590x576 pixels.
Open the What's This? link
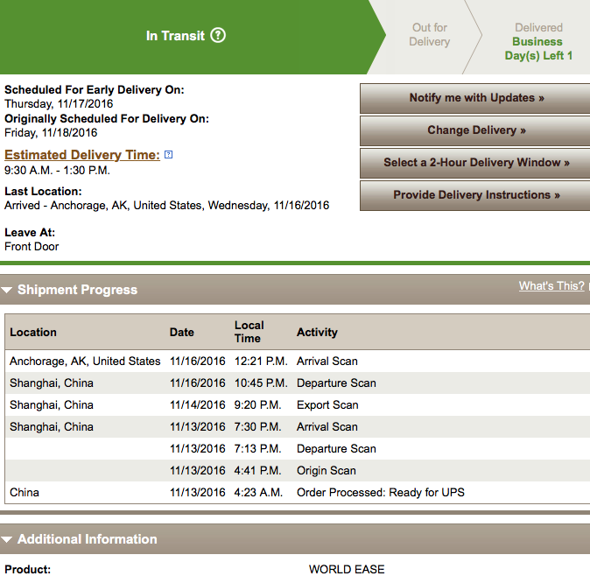[x=551, y=286]
